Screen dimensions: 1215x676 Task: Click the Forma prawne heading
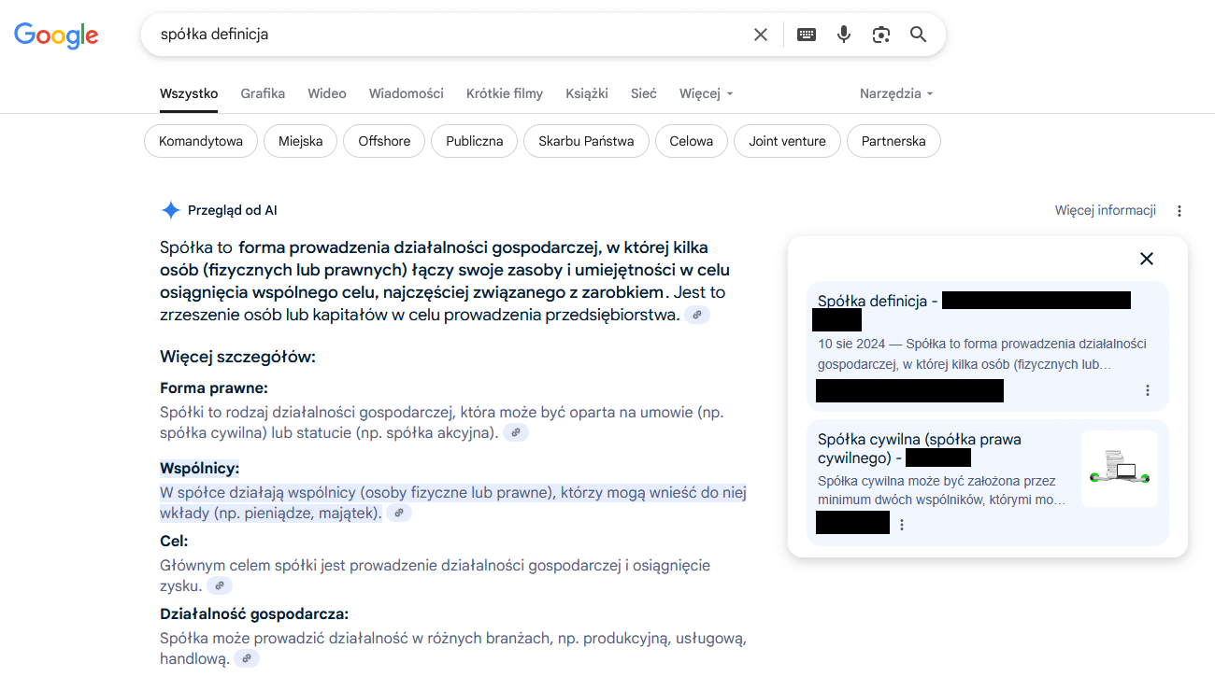(x=214, y=387)
